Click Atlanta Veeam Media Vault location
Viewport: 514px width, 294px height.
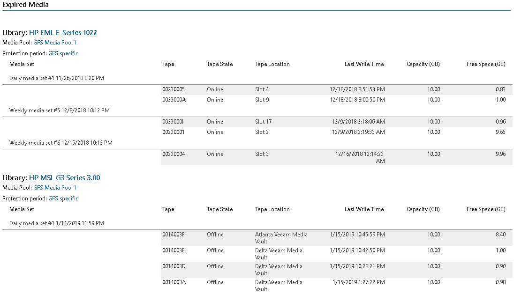[x=281, y=238]
